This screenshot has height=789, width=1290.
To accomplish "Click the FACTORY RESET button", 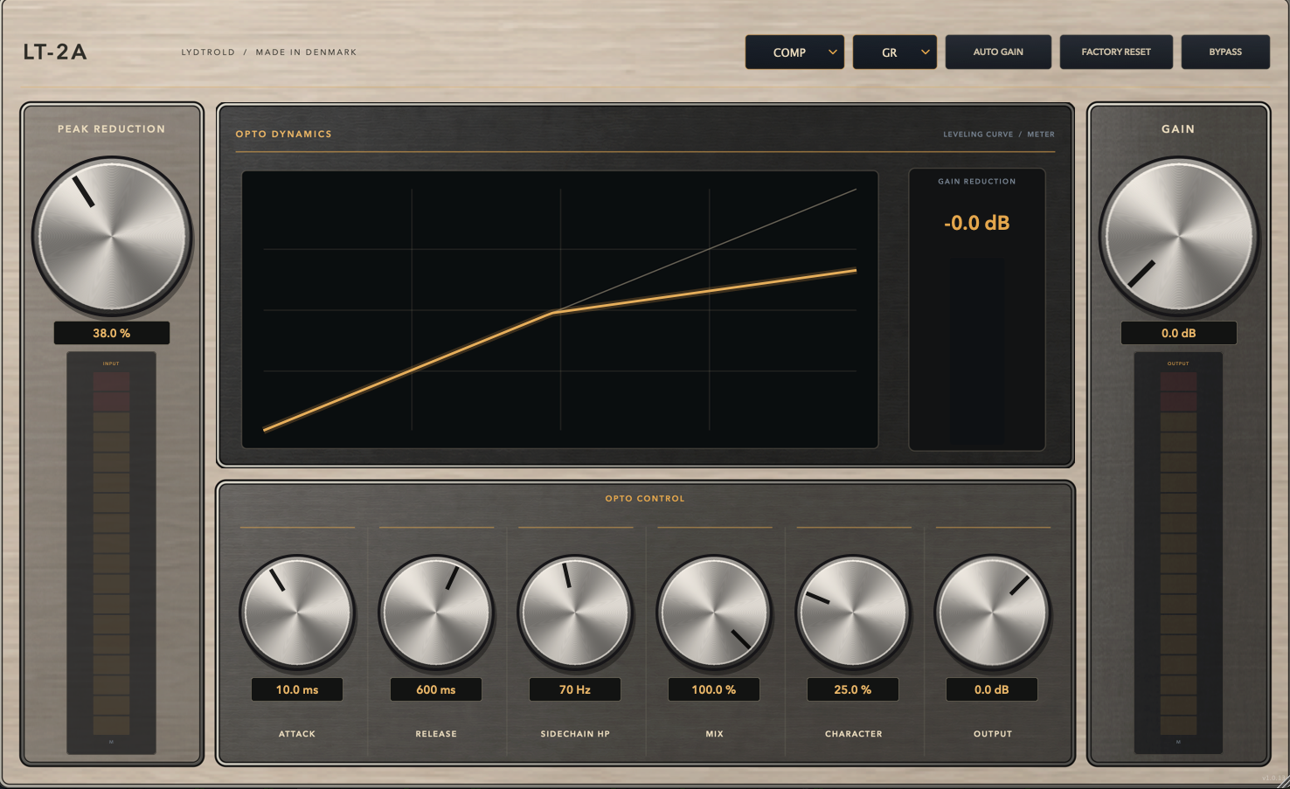I will [x=1116, y=52].
